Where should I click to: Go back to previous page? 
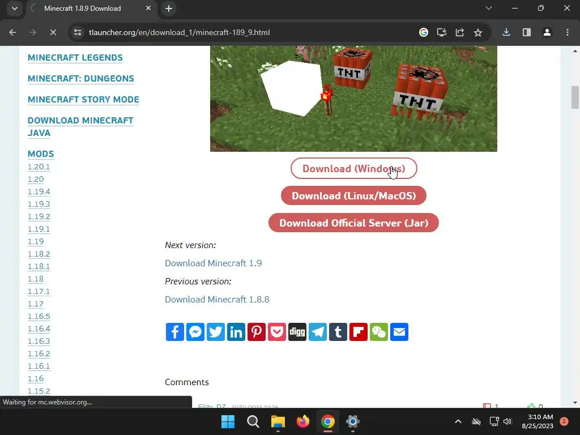(x=12, y=32)
